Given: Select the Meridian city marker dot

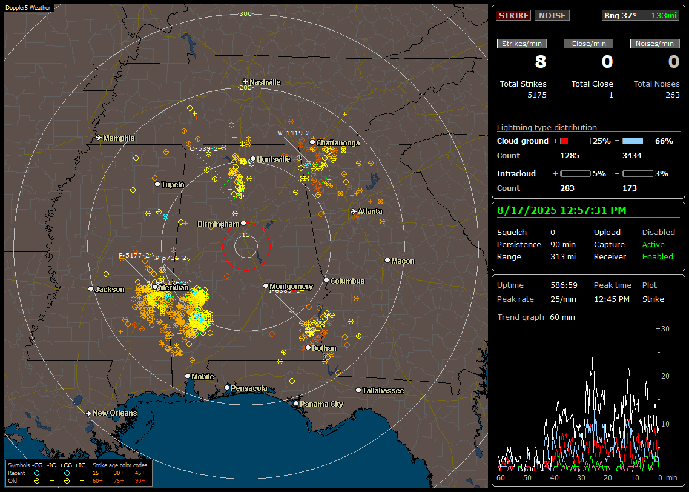Looking at the screenshot, I should tap(154, 287).
